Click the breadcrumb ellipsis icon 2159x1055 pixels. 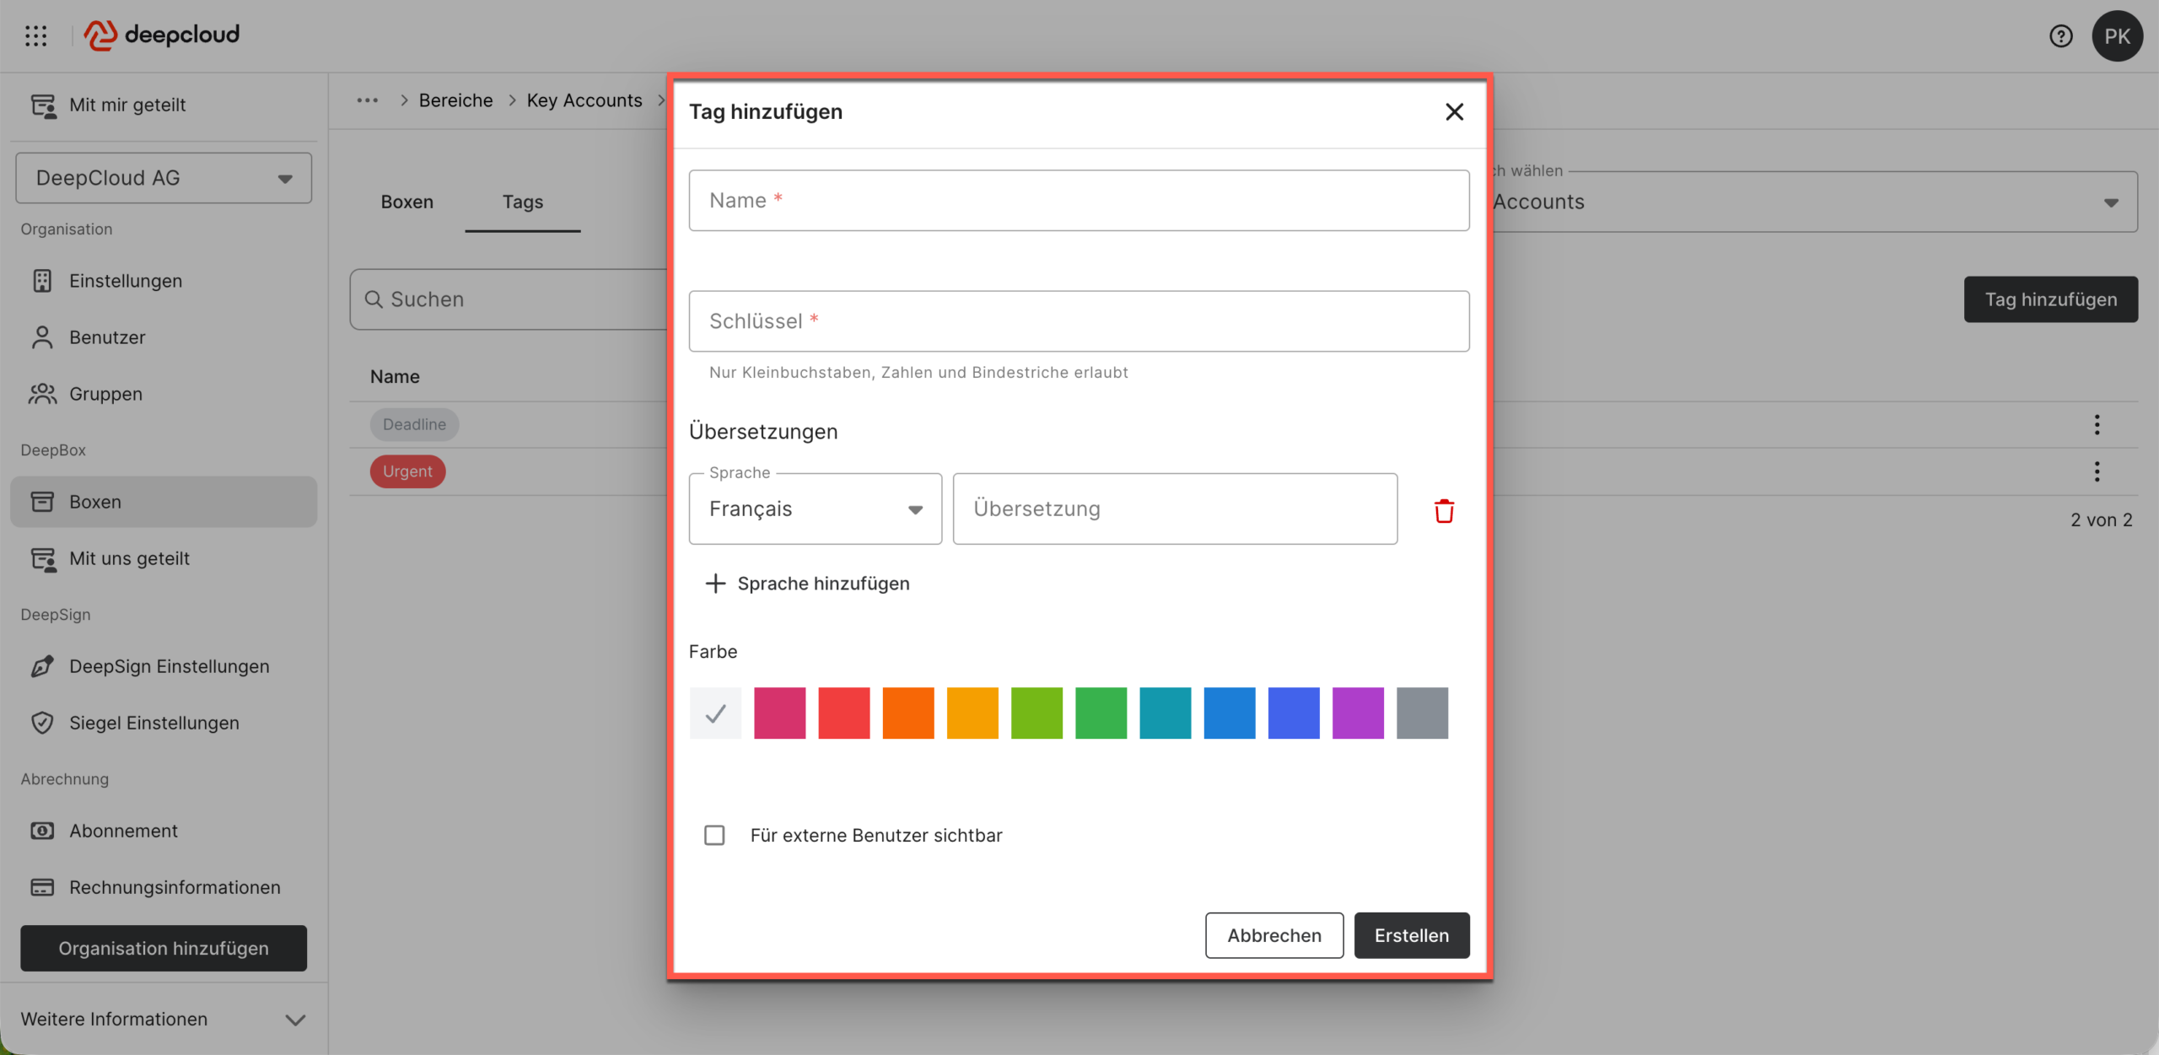pyautogui.click(x=367, y=100)
